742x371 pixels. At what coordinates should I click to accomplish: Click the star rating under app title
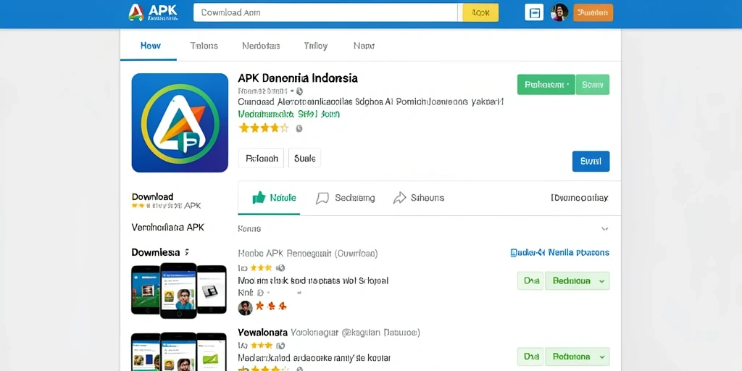[264, 128]
